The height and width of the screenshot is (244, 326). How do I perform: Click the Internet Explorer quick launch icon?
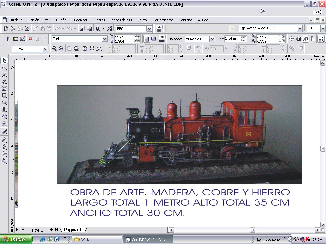pos(42,239)
